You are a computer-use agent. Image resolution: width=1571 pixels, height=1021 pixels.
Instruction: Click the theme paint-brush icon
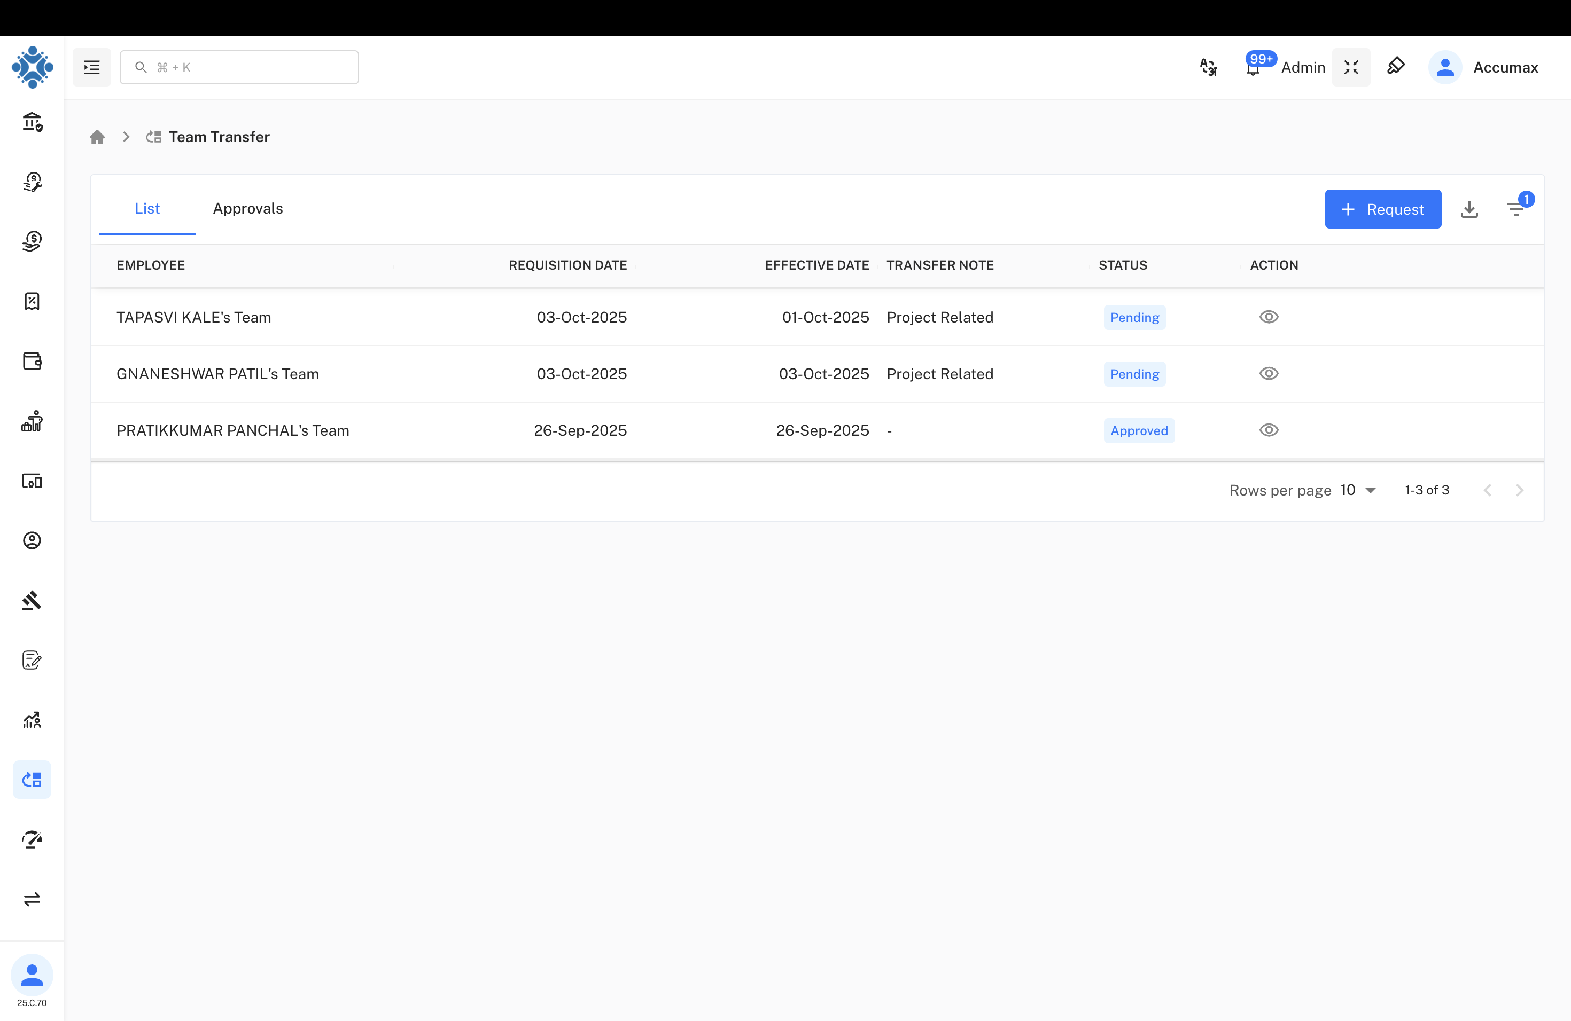pyautogui.click(x=1396, y=66)
